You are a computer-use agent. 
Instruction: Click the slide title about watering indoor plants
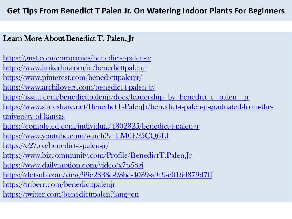[146, 11]
